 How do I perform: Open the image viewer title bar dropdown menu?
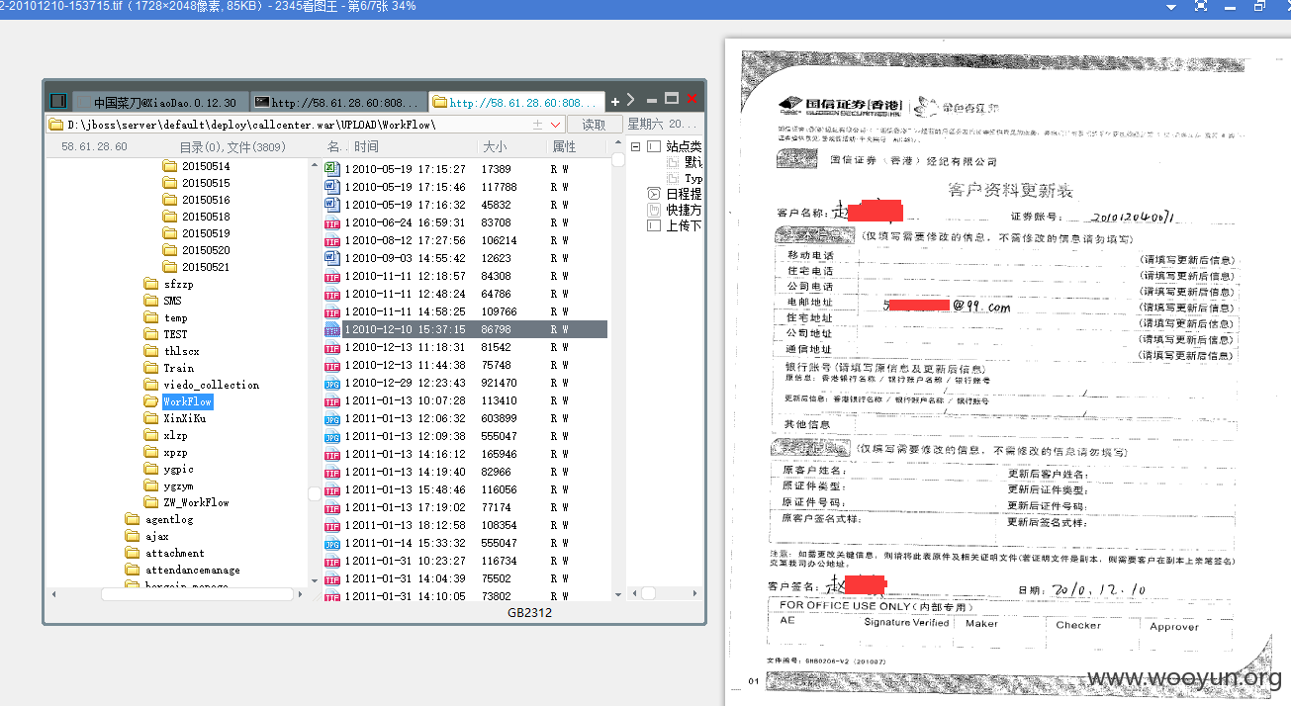(x=1171, y=7)
